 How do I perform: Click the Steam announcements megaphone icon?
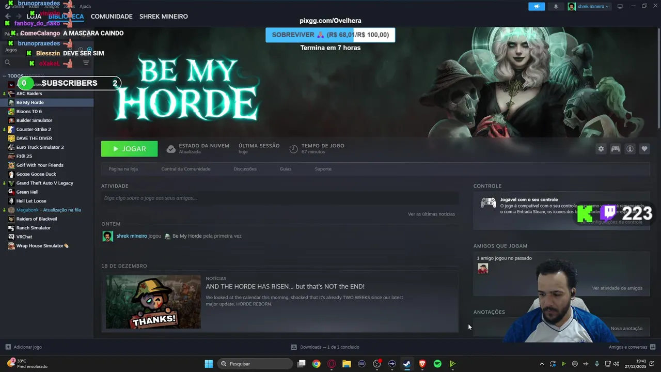click(x=537, y=6)
